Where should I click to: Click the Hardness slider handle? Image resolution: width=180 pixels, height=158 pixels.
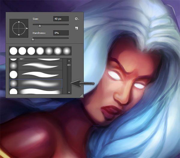[33, 40]
